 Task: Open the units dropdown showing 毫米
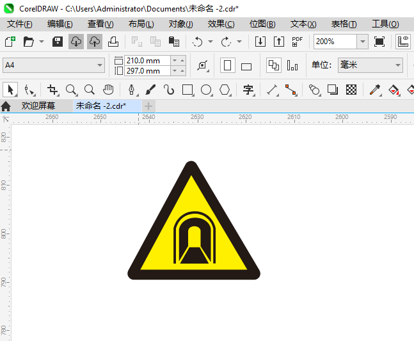pos(370,65)
